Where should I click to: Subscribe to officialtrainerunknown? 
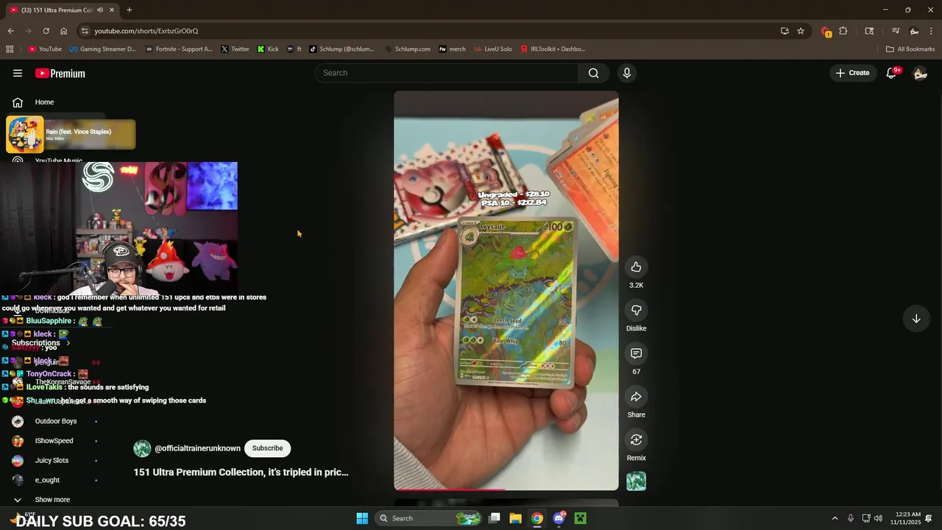pyautogui.click(x=267, y=448)
